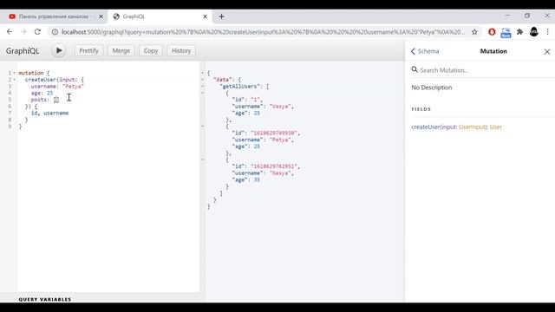Collapse the createUser block on line 2
This screenshot has height=312, width=555.
click(14, 80)
